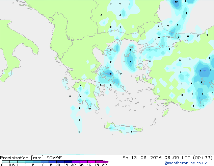This screenshot has width=214, height=166.
Task: Click the 'Precipitation' title text
Action: (14, 158)
